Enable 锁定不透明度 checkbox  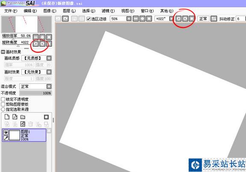tap(3, 99)
